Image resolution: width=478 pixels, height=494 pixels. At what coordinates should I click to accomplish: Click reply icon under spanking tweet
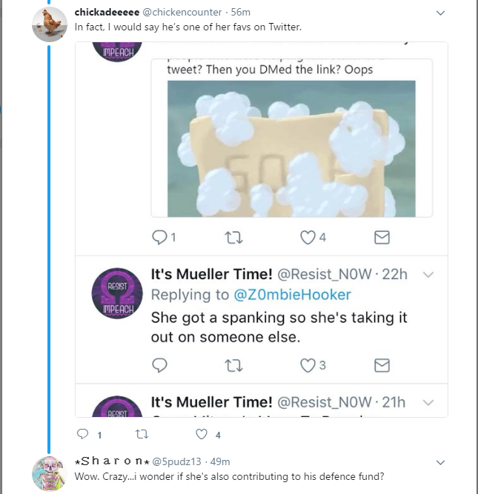(x=160, y=364)
